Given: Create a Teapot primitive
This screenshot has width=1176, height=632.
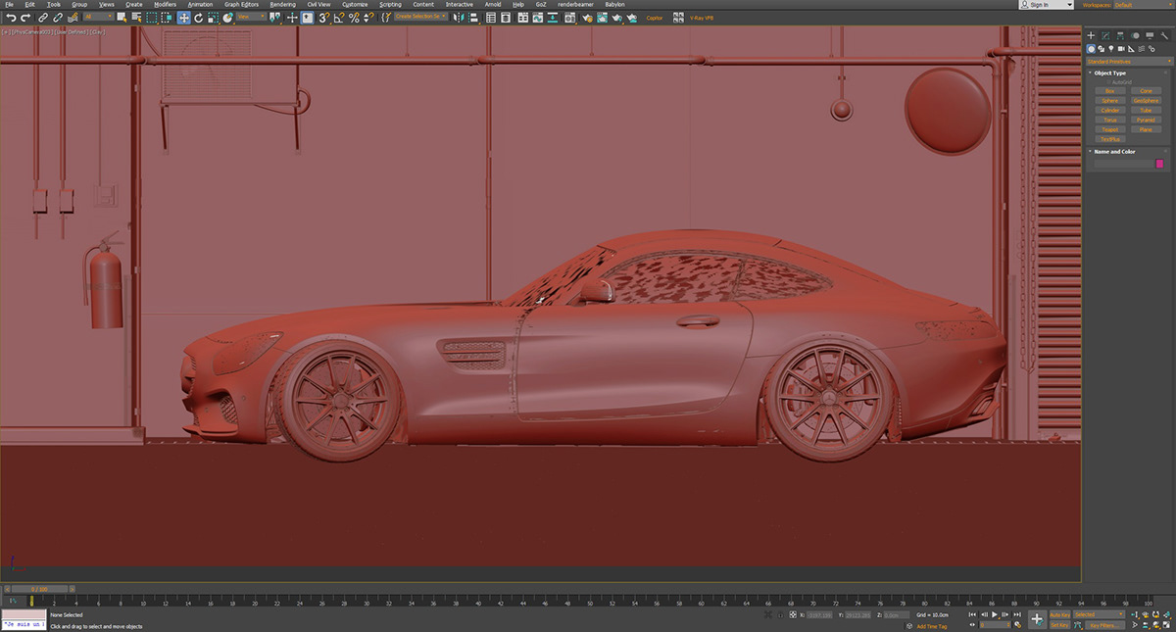Looking at the screenshot, I should click(x=1109, y=128).
